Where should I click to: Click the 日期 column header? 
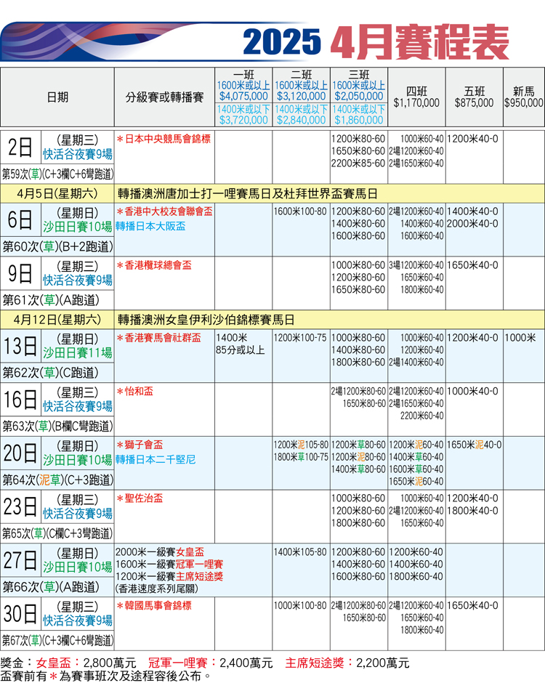point(57,97)
